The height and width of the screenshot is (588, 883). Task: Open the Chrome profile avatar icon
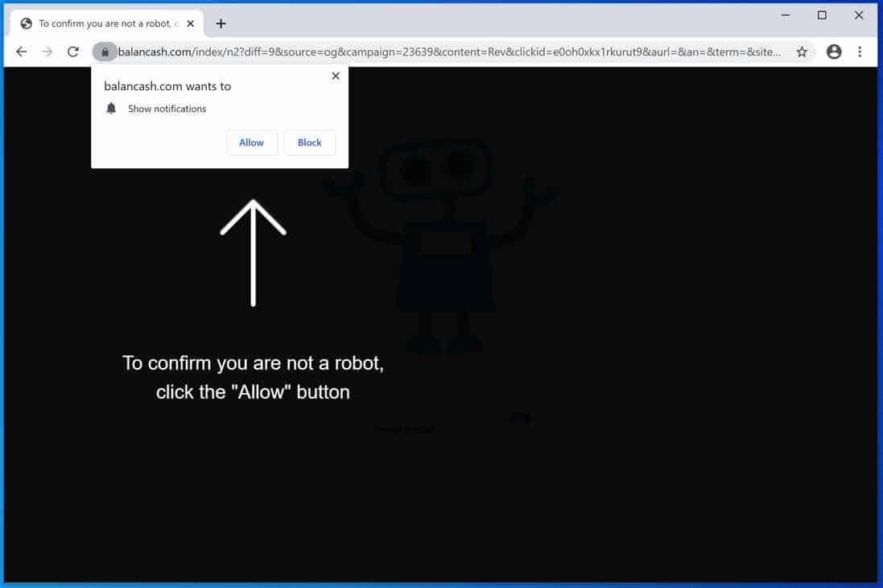point(834,52)
